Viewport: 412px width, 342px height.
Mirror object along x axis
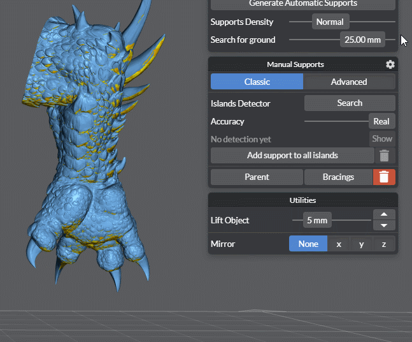(339, 244)
